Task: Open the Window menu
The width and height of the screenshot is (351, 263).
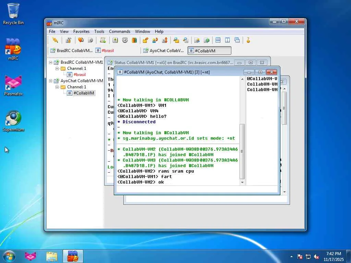Action: pos(142,32)
